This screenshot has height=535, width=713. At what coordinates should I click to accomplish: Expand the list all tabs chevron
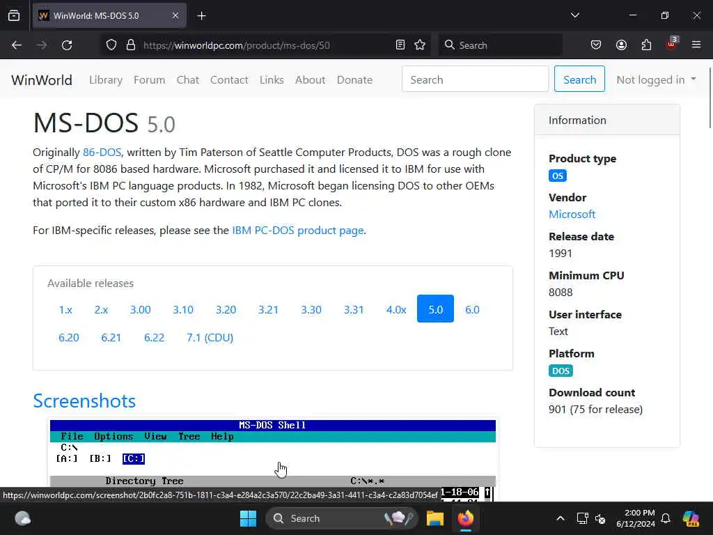coord(574,15)
